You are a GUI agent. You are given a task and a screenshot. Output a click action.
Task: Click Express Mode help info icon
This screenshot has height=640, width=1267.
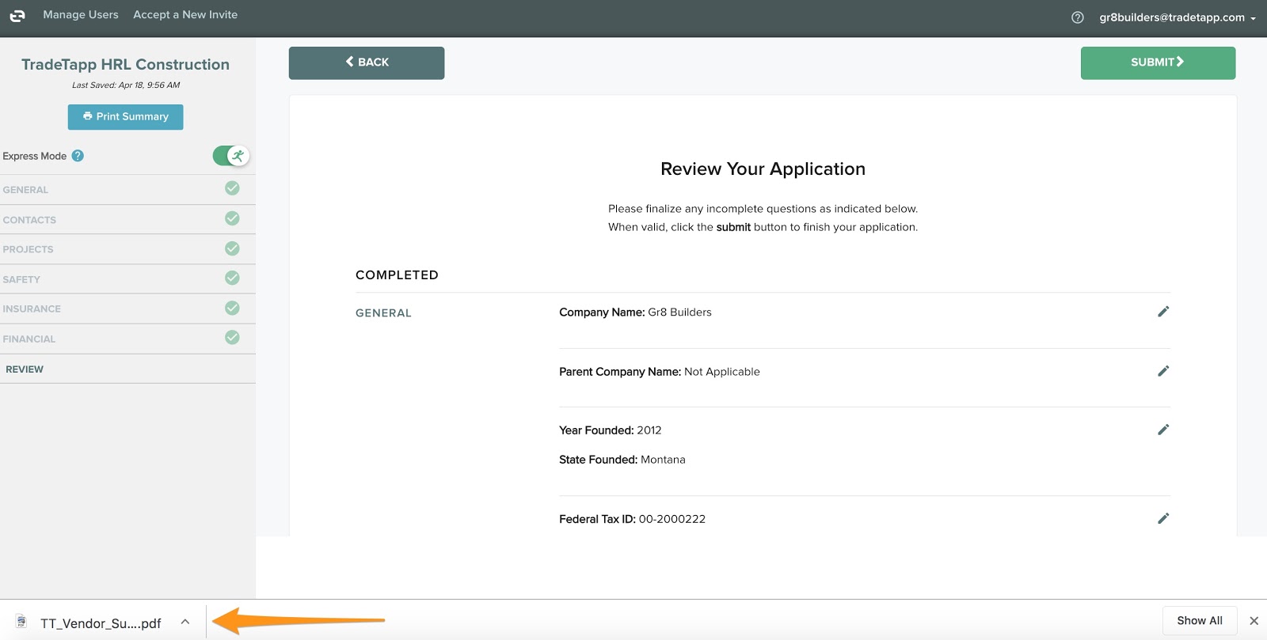pyautogui.click(x=78, y=156)
